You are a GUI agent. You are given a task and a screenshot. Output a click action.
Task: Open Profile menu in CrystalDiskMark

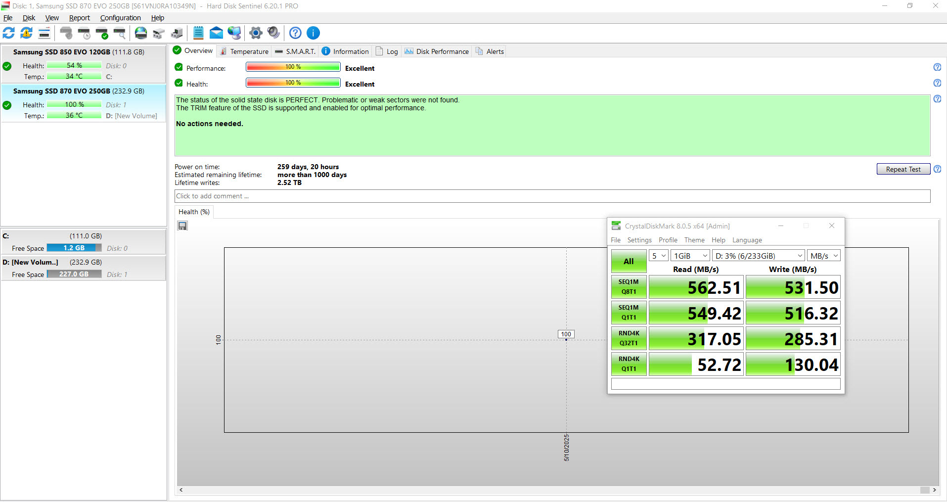point(668,240)
